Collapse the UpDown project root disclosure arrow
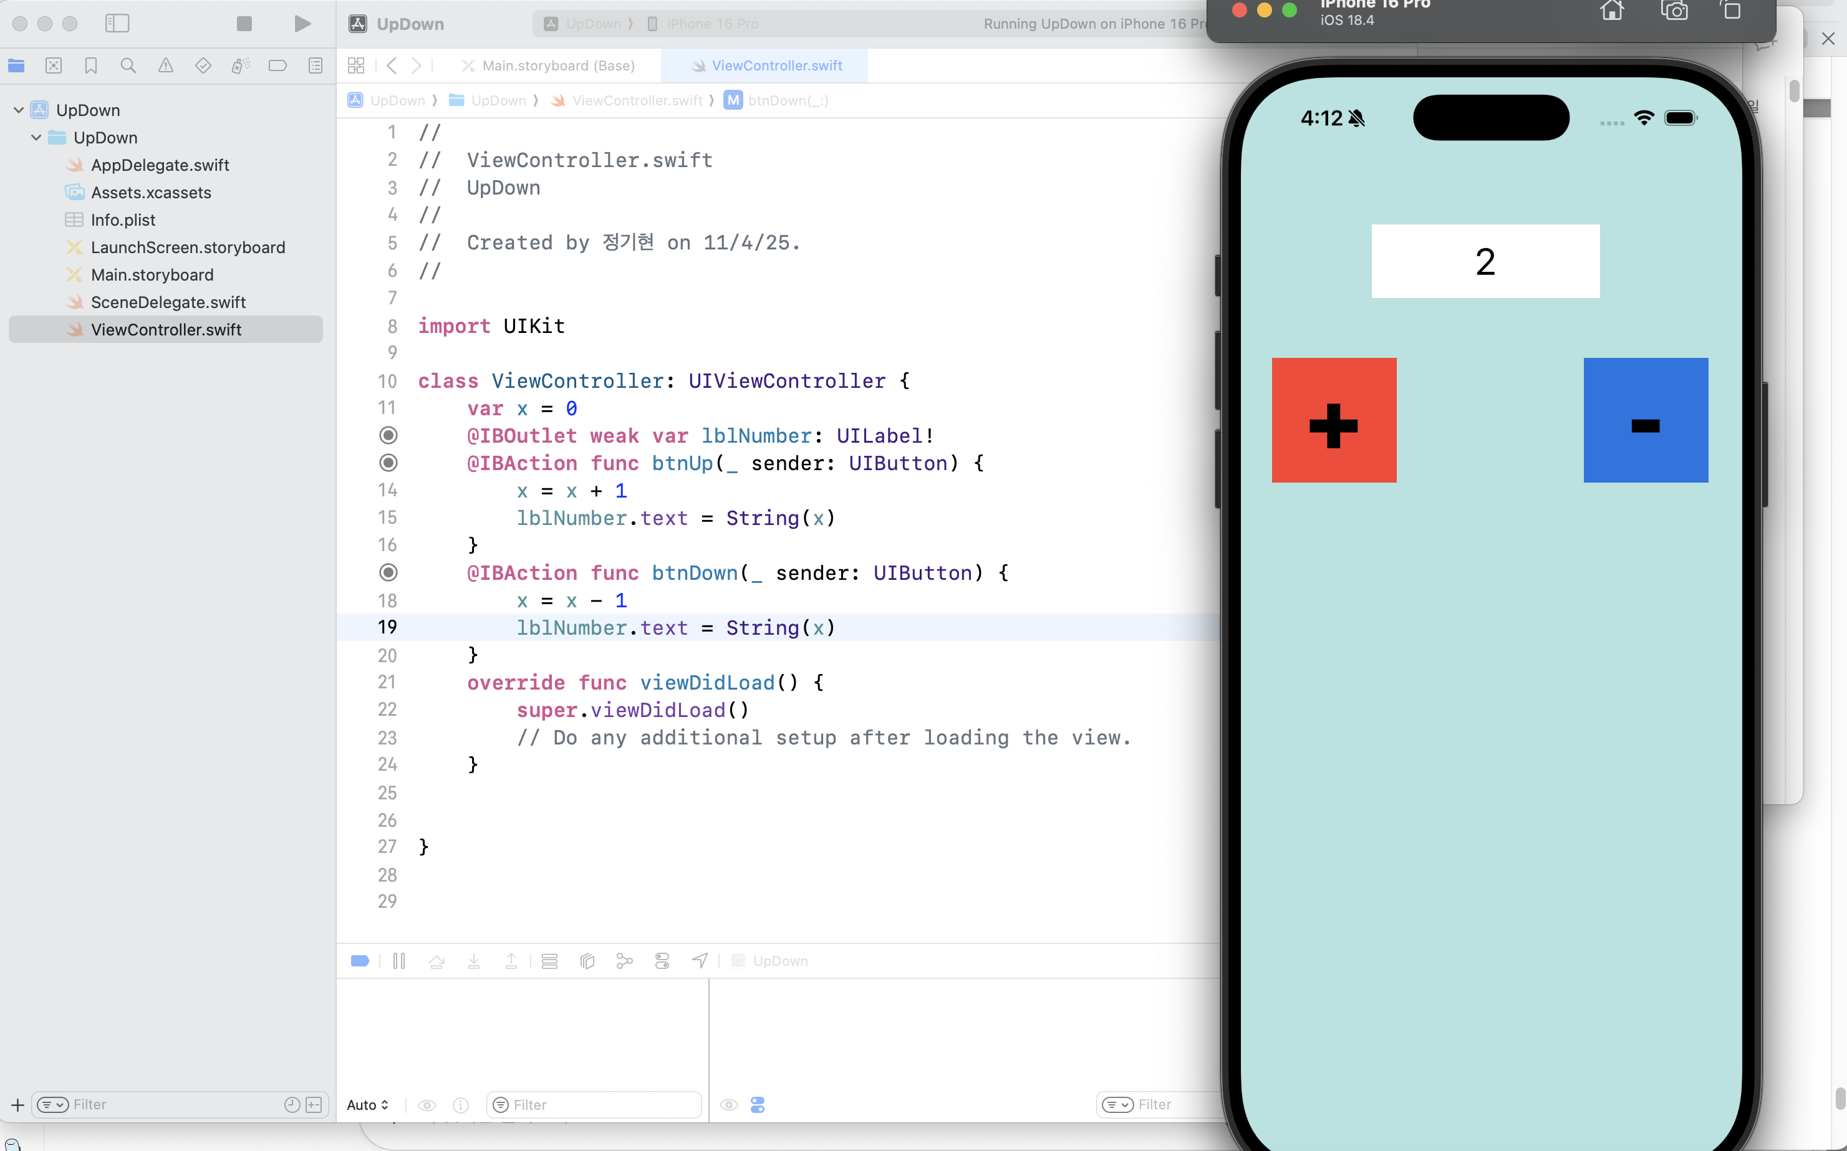This screenshot has height=1151, width=1847. tap(18, 110)
